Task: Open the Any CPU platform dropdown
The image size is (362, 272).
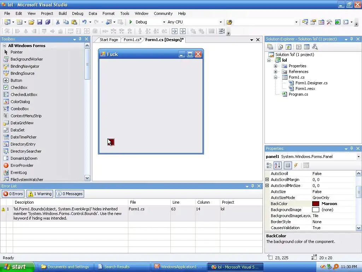Action: click(x=221, y=22)
